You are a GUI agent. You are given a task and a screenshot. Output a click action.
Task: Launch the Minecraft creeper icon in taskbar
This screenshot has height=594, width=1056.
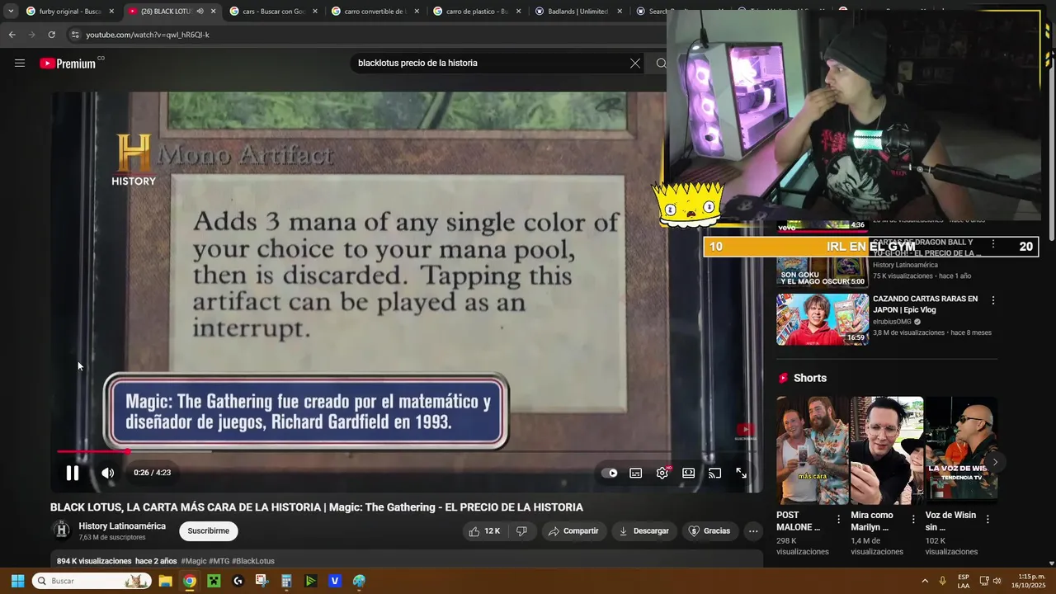[214, 581]
